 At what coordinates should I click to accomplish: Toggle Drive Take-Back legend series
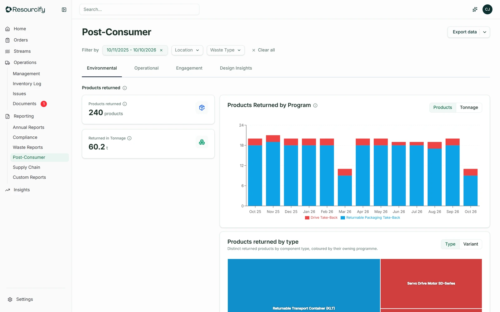(x=321, y=217)
